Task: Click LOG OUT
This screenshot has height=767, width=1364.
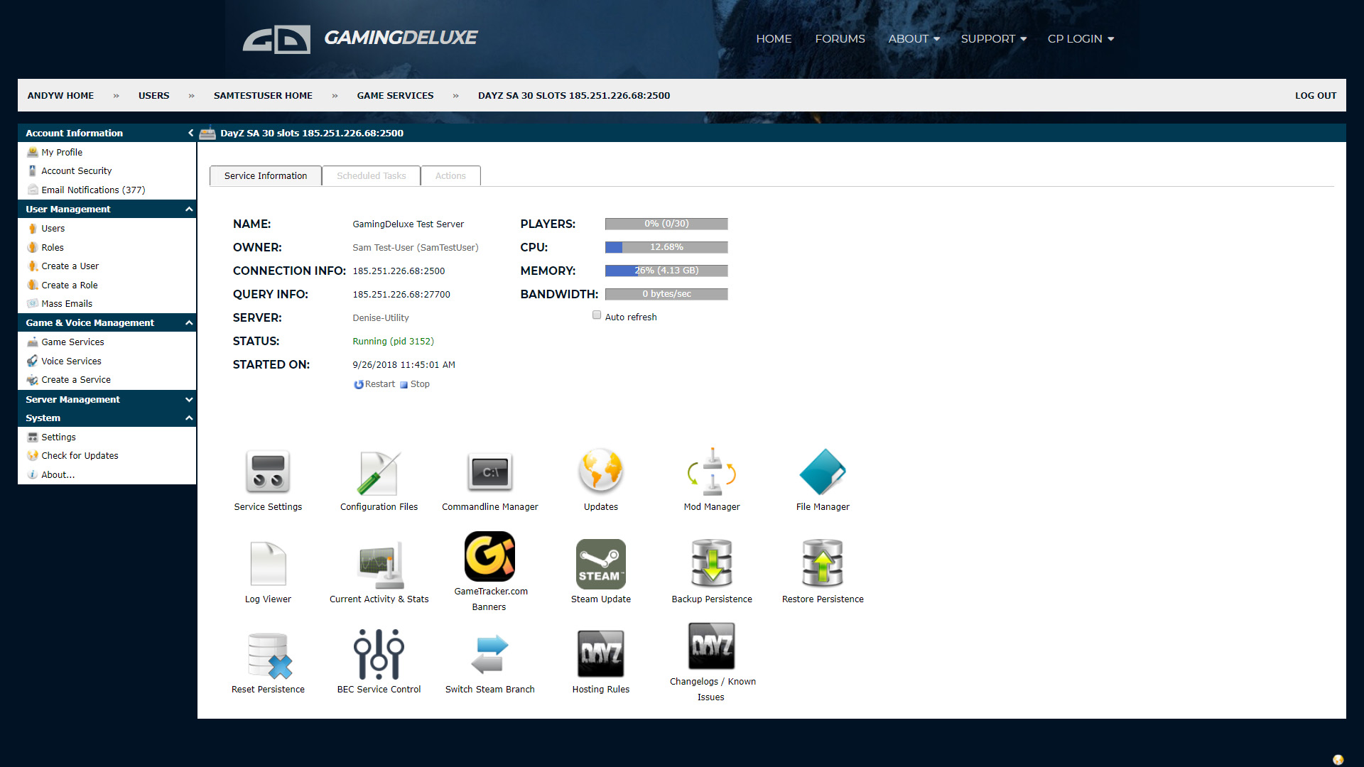Action: pos(1316,95)
